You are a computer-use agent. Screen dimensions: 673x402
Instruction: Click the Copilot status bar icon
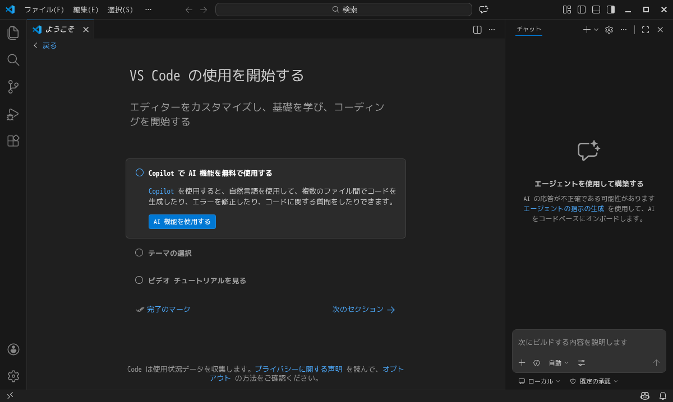tap(645, 396)
